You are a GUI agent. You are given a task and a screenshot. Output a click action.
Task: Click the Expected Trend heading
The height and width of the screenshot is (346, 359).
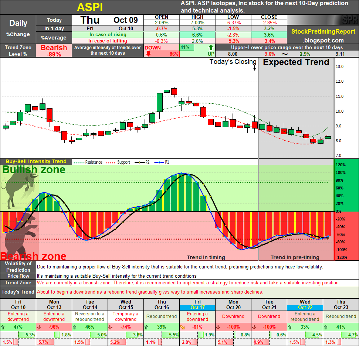pyautogui.click(x=296, y=62)
